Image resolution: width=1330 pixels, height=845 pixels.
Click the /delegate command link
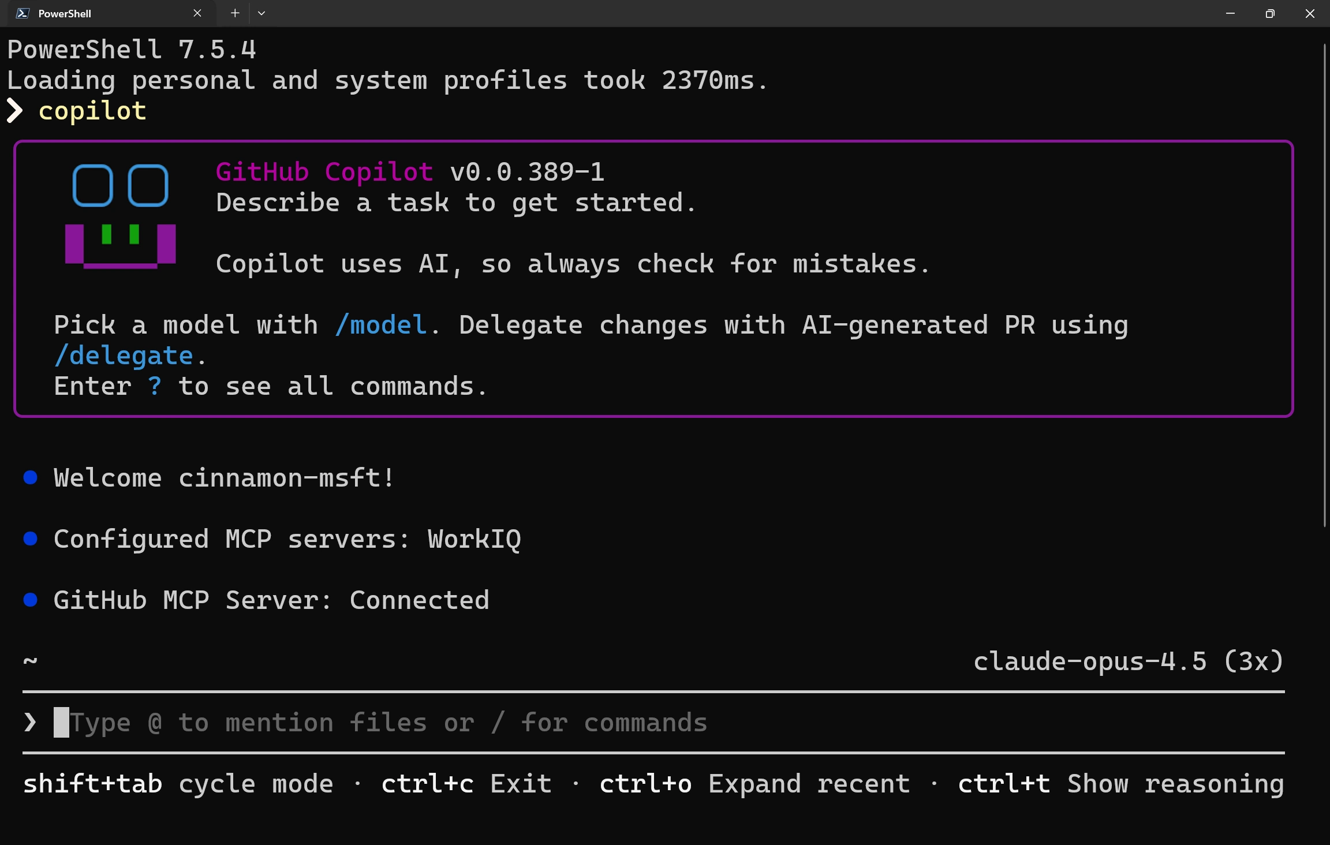(x=122, y=355)
